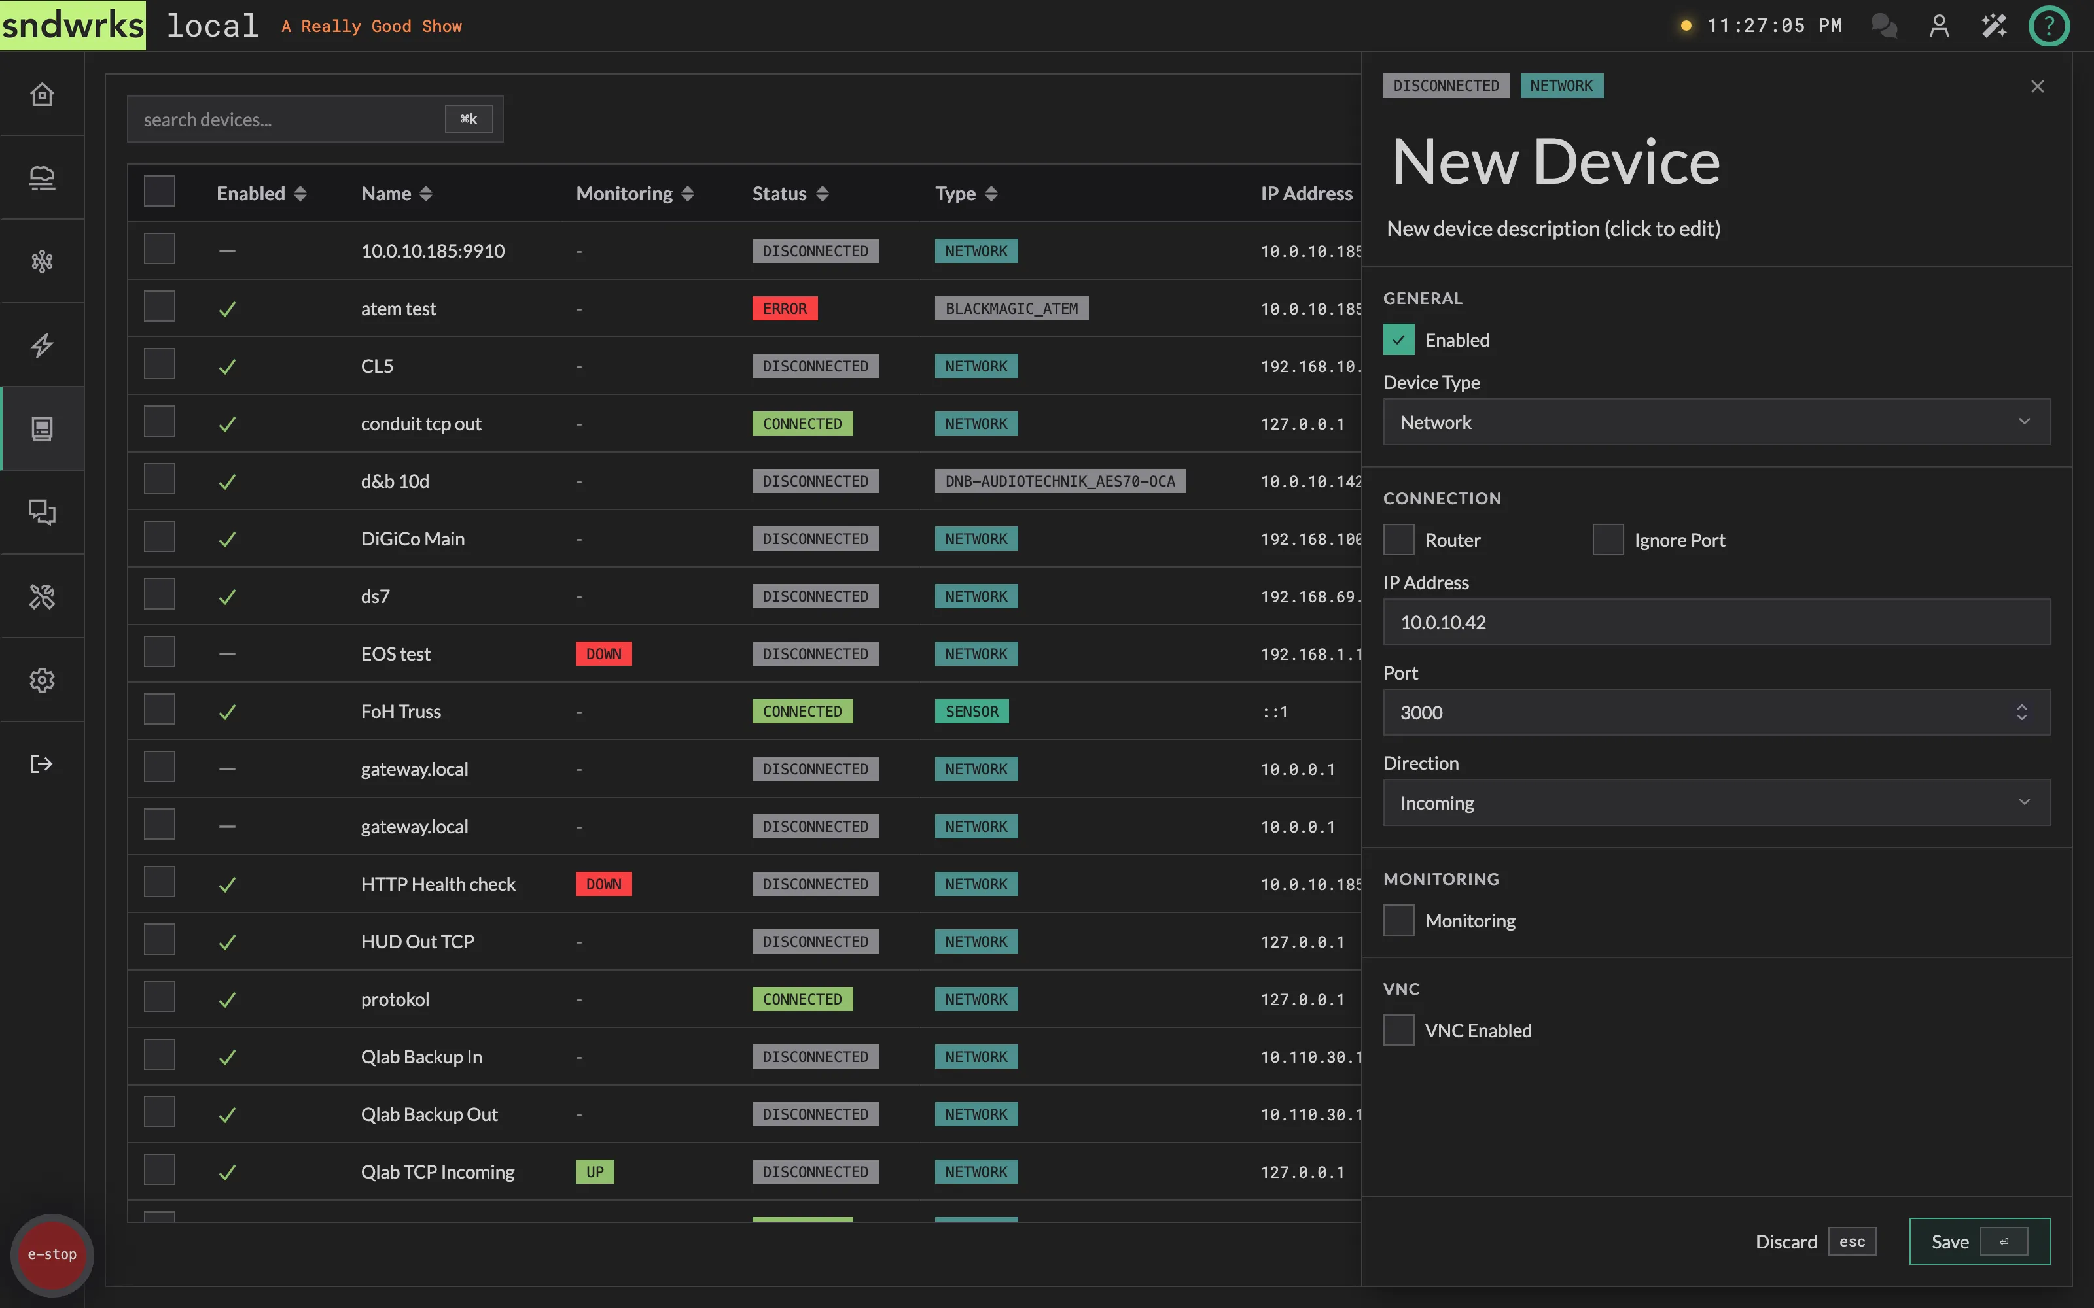
Task: Click the DNB-AUDIOTECHNIK_AES70-OCA type badge
Action: tap(1059, 481)
